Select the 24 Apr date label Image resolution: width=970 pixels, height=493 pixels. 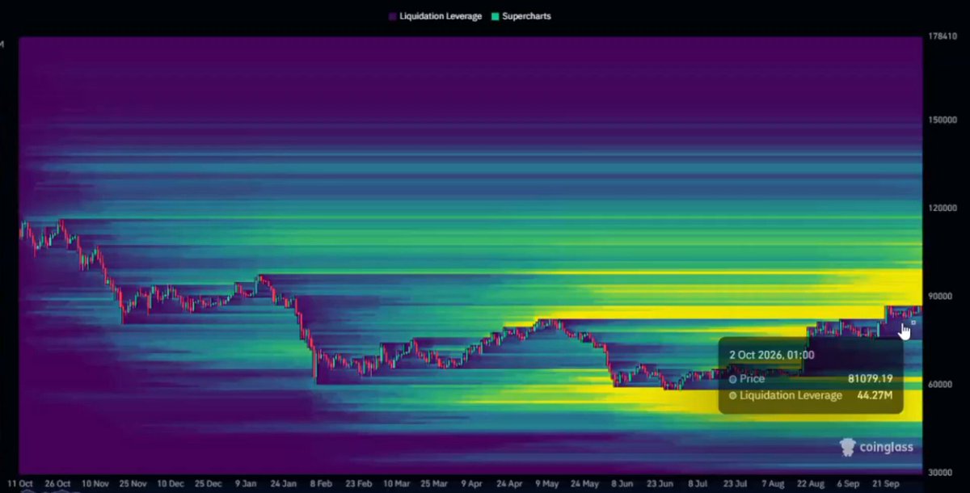click(509, 483)
